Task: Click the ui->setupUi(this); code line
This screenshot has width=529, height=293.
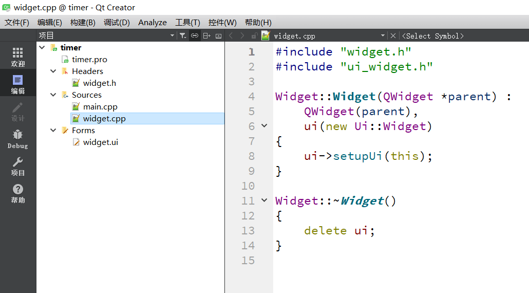Action: point(368,156)
